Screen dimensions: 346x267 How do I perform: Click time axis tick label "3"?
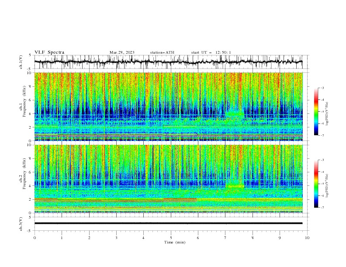click(117, 238)
